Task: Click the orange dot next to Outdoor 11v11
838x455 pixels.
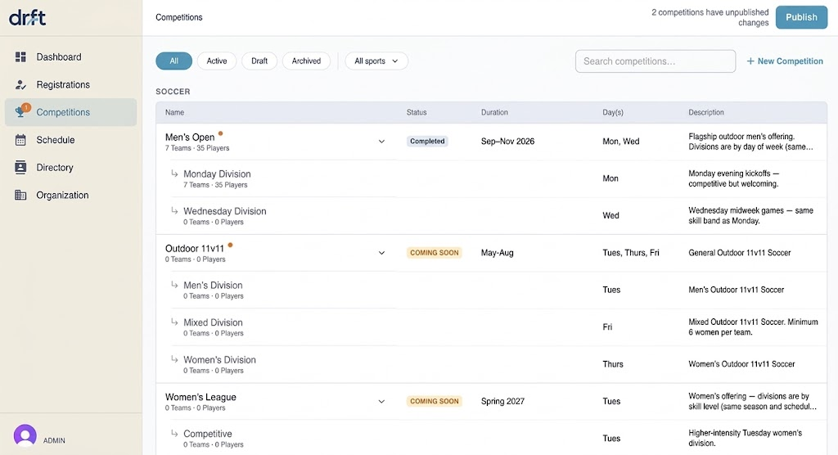Action: coord(230,245)
